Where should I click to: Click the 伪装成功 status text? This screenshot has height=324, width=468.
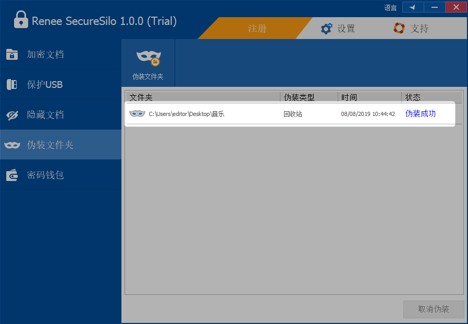pyautogui.click(x=420, y=113)
